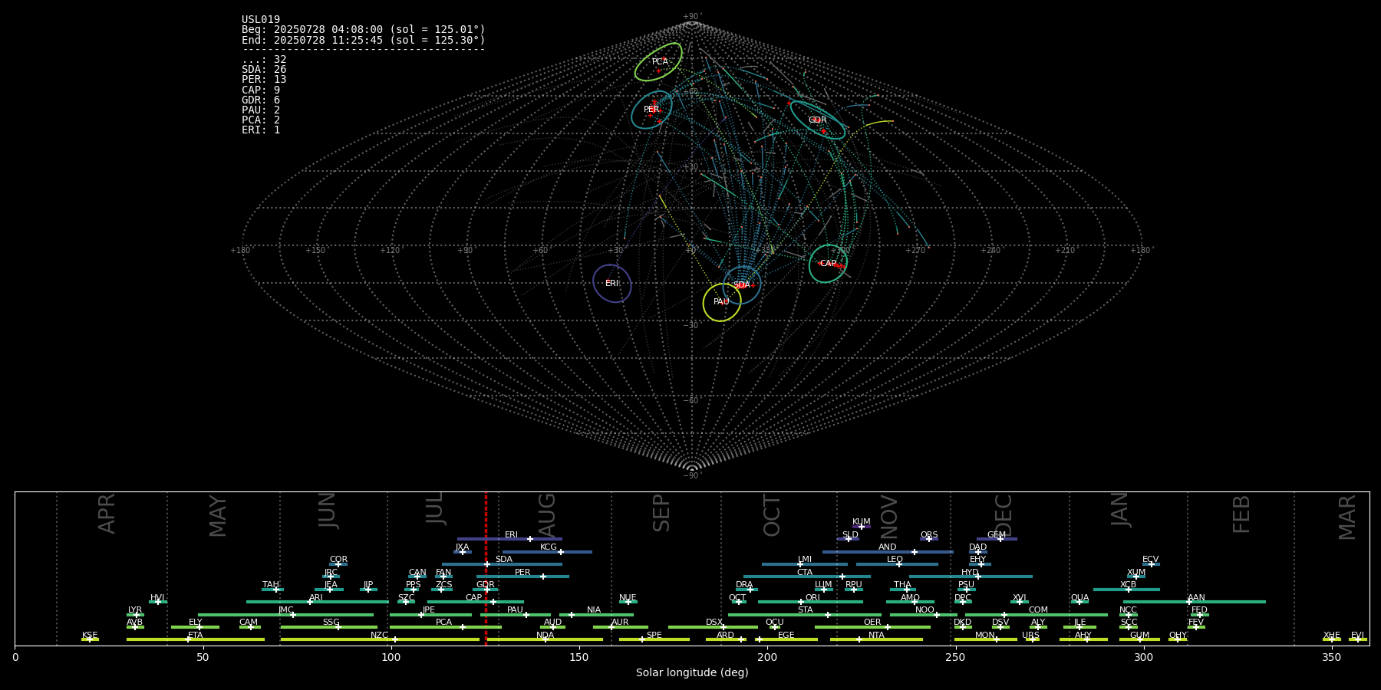1381x690 pixels.
Task: Click the CTA shower label in timeline
Action: 805,573
